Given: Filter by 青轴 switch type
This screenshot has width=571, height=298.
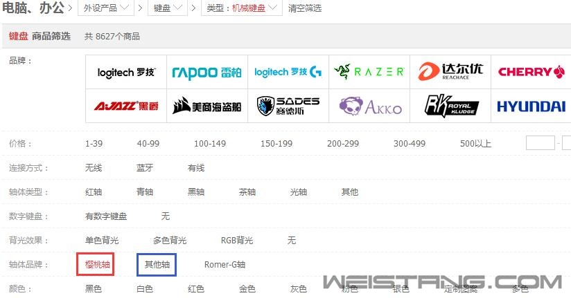Looking at the screenshot, I should coord(145,192).
